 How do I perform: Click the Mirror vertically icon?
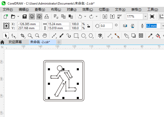[133, 26]
